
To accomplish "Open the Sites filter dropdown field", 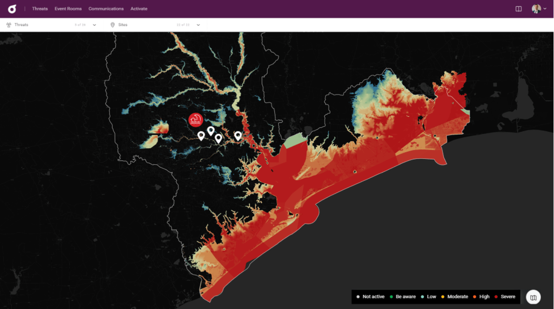I will tap(155, 25).
